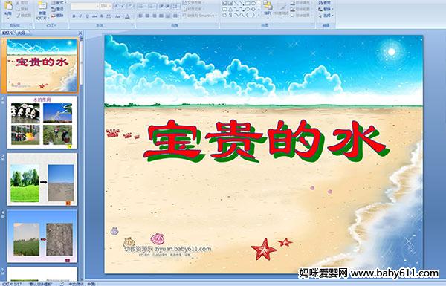Select the left brace shape in gallery
Image resolution: width=446 pixels, height=286 pixels.
tap(248, 15)
